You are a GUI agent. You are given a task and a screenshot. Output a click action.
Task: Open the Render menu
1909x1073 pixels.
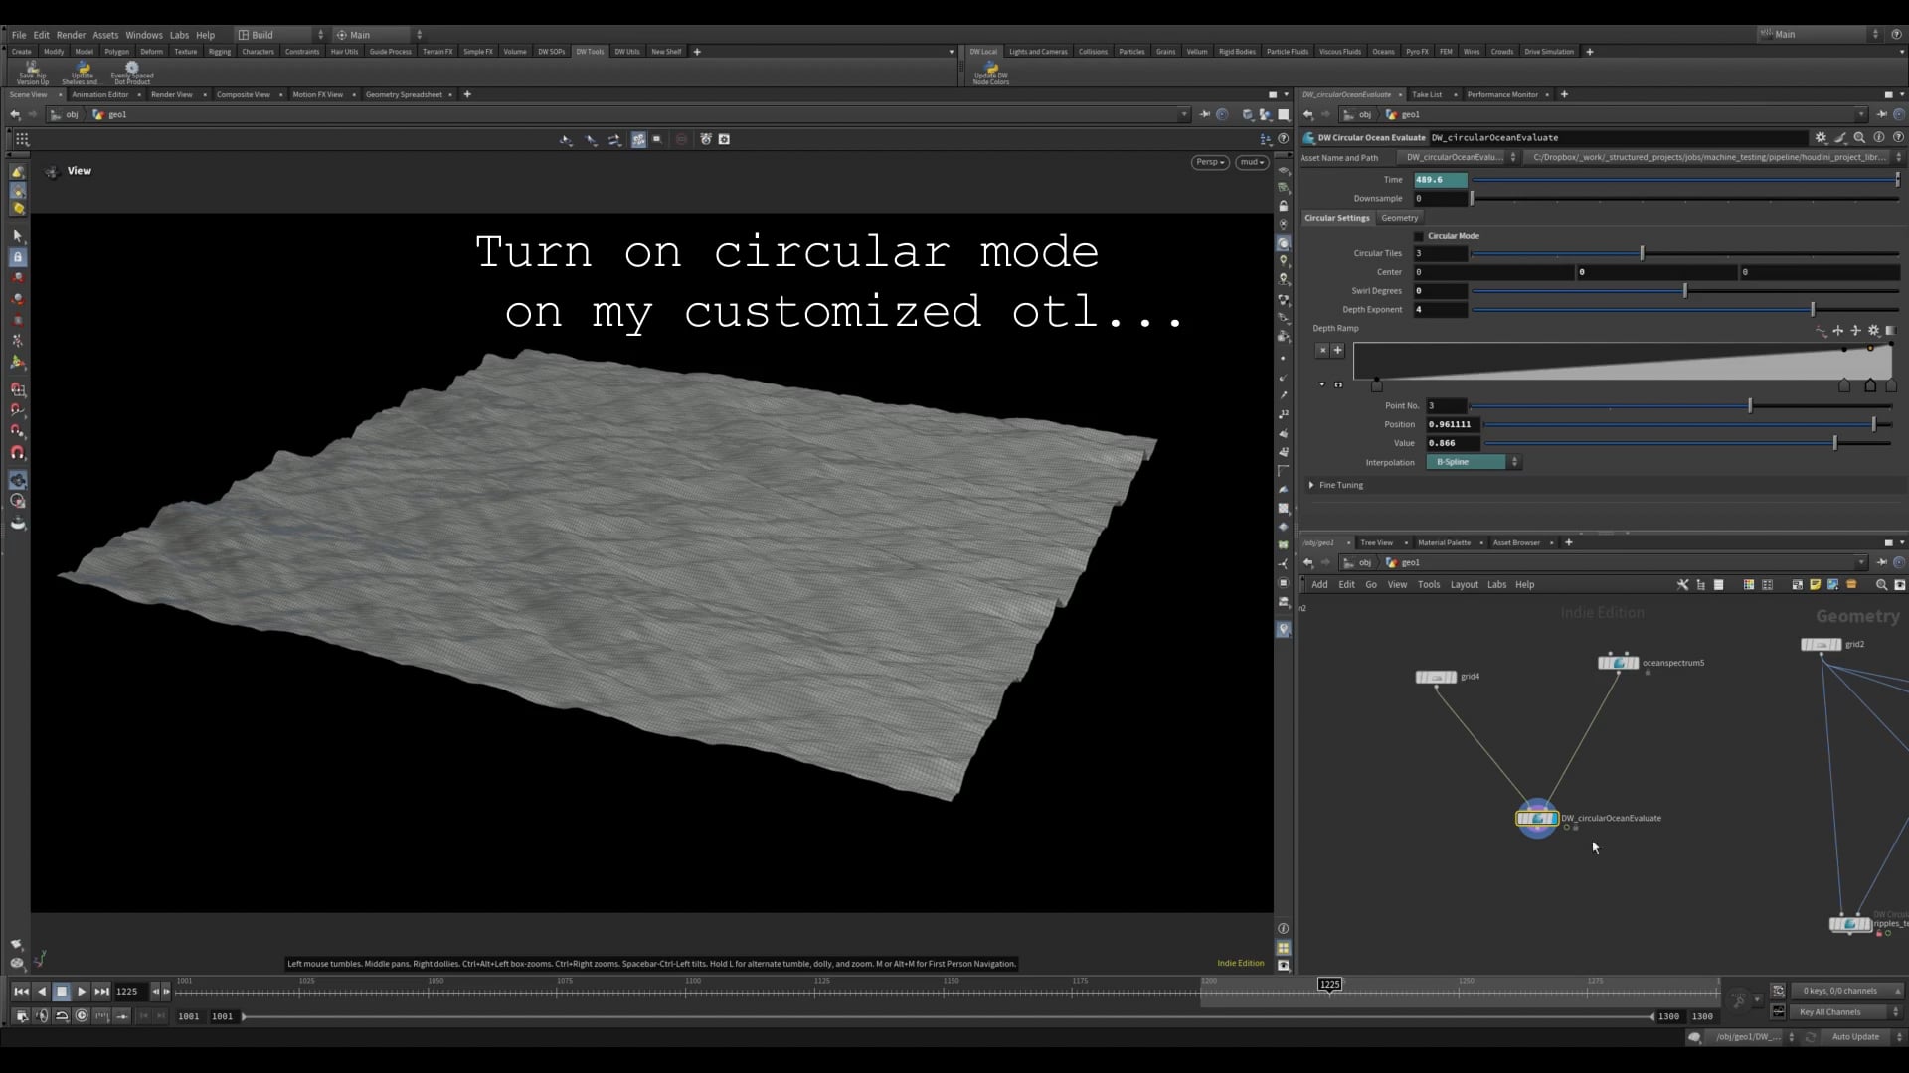tap(71, 35)
